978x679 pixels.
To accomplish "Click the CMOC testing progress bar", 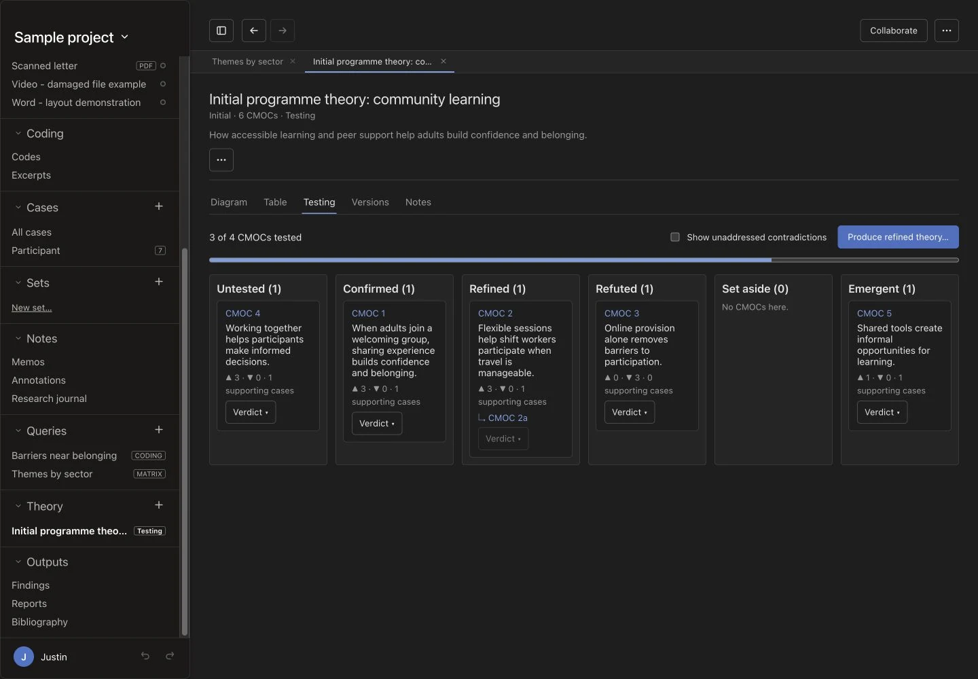I will pyautogui.click(x=584, y=260).
